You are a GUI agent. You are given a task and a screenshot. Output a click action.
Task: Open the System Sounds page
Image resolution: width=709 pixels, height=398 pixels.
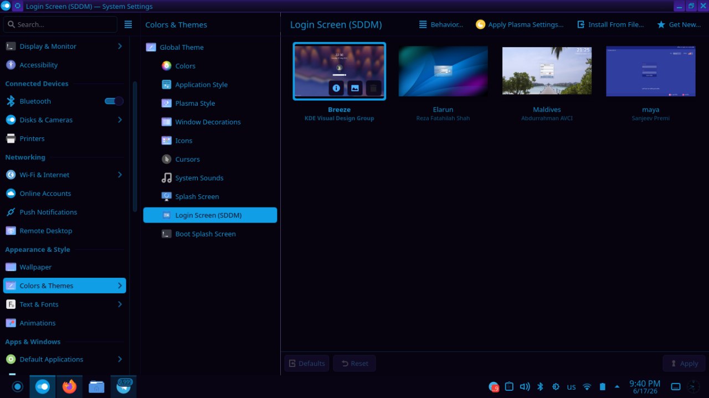click(210, 178)
